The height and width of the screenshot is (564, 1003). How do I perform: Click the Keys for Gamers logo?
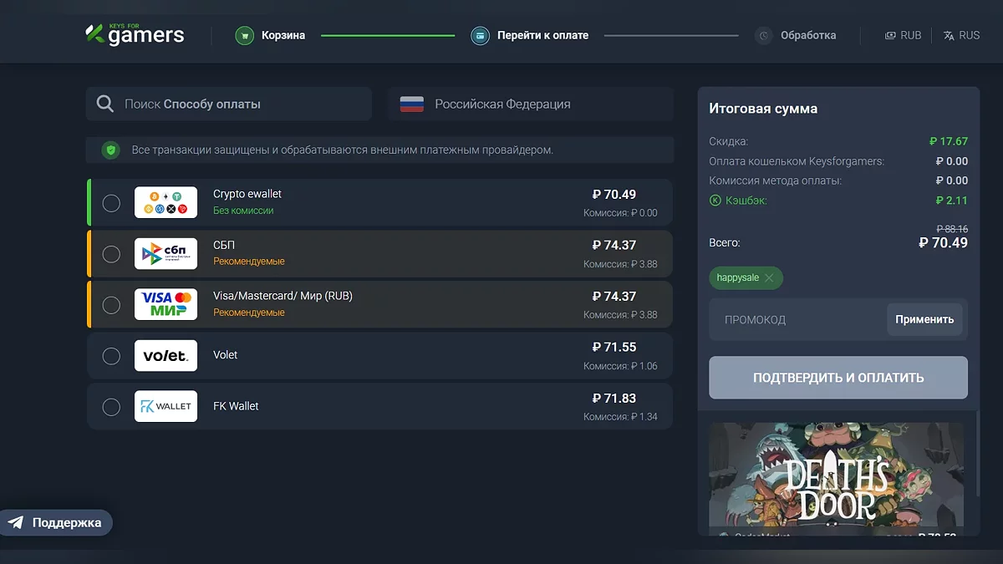coord(135,35)
